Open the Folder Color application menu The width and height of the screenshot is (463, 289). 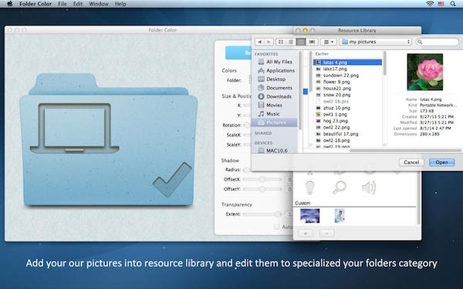(x=35, y=4)
